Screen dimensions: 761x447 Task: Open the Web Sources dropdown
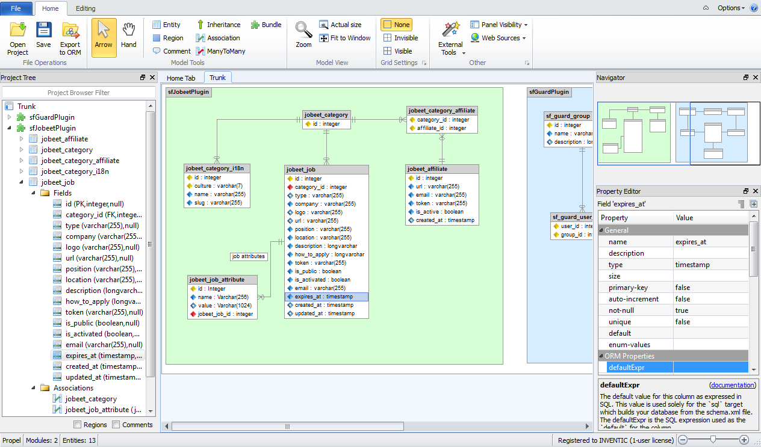click(x=499, y=38)
